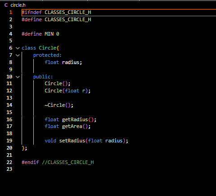The height and width of the screenshot is (196, 216).
Task: Click the getArea method name
Action: click(x=72, y=126)
